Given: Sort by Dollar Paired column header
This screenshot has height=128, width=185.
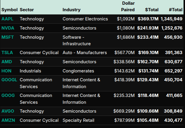Looking at the screenshot, I should tap(128, 7).
